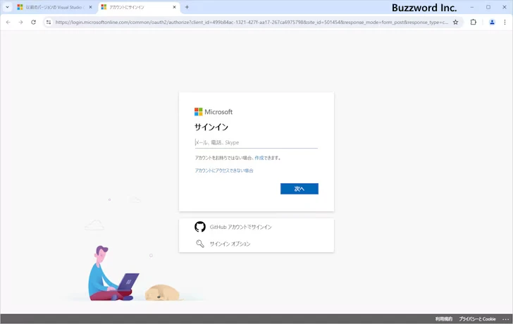Click the 次へ button
The height and width of the screenshot is (324, 513).
pos(299,189)
